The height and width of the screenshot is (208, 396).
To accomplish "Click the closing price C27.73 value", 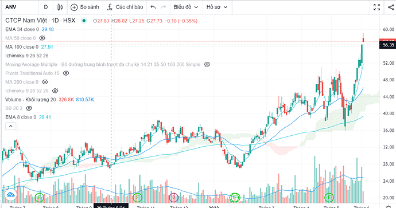I will pyautogui.click(x=154, y=21).
